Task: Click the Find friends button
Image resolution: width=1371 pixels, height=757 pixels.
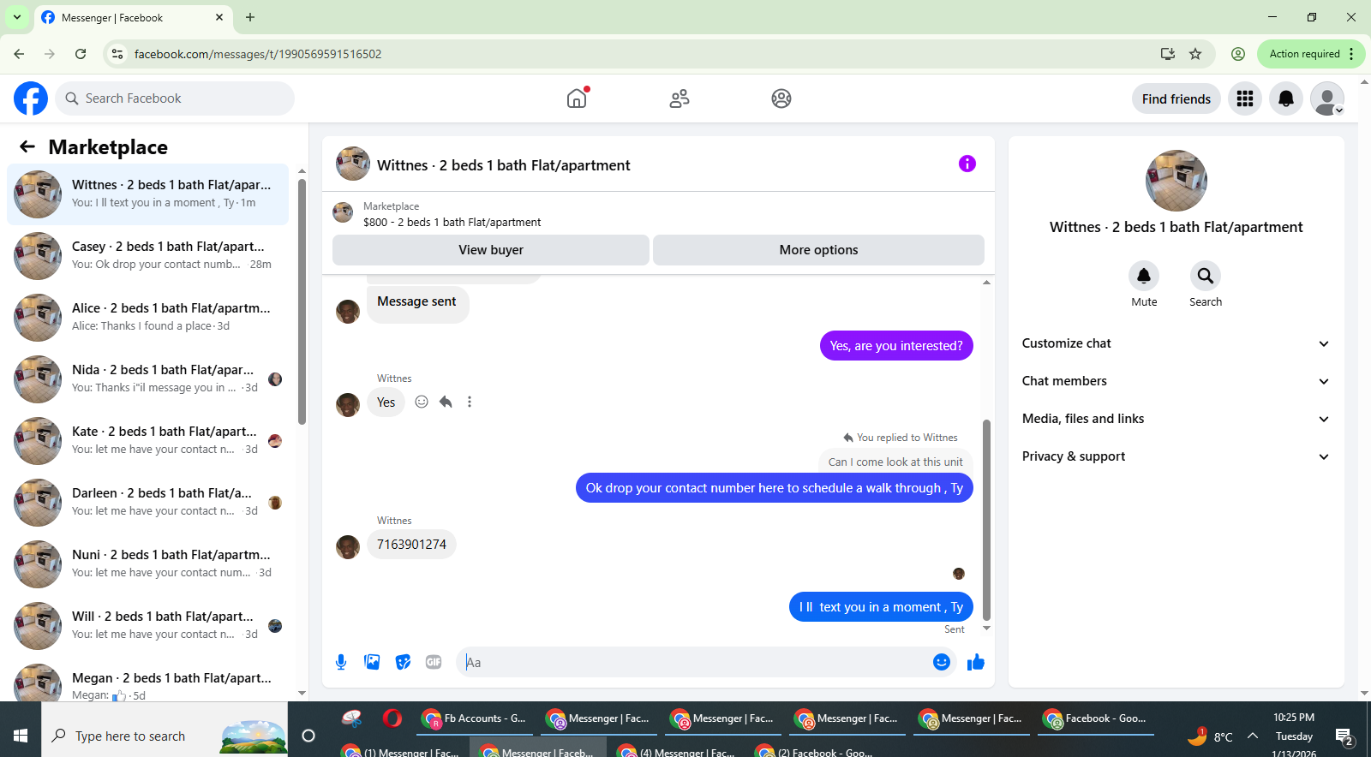Action: pyautogui.click(x=1176, y=99)
